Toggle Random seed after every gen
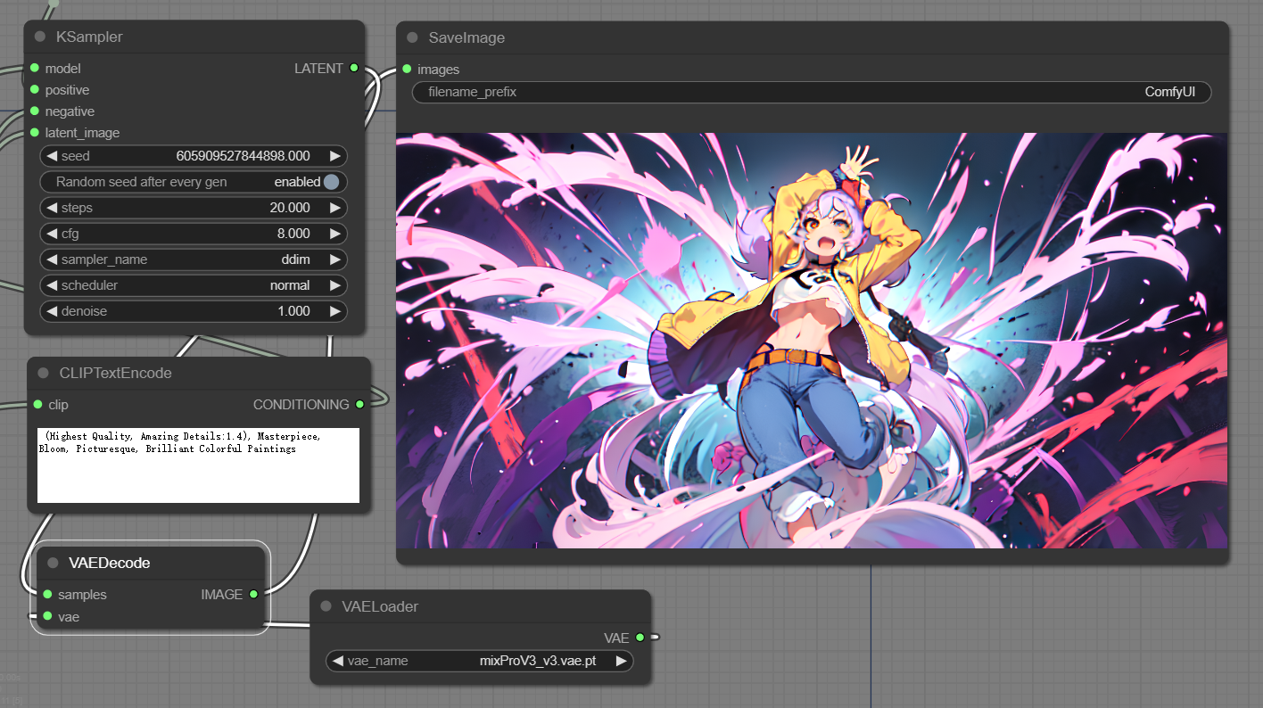Viewport: 1263px width, 708px height. (331, 182)
